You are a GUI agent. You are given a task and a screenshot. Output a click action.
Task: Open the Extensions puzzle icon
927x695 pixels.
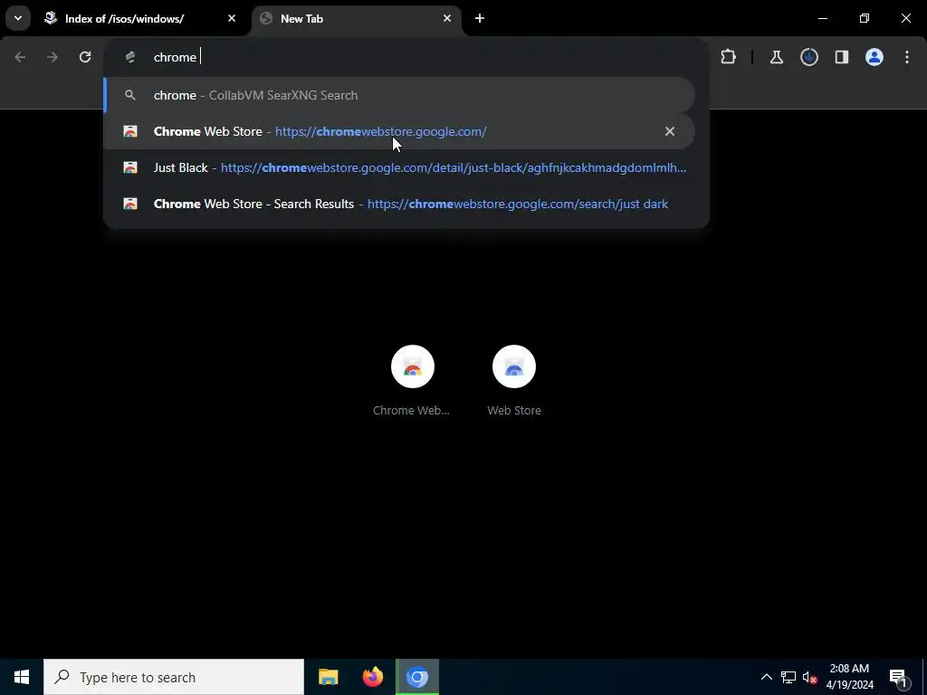(729, 57)
